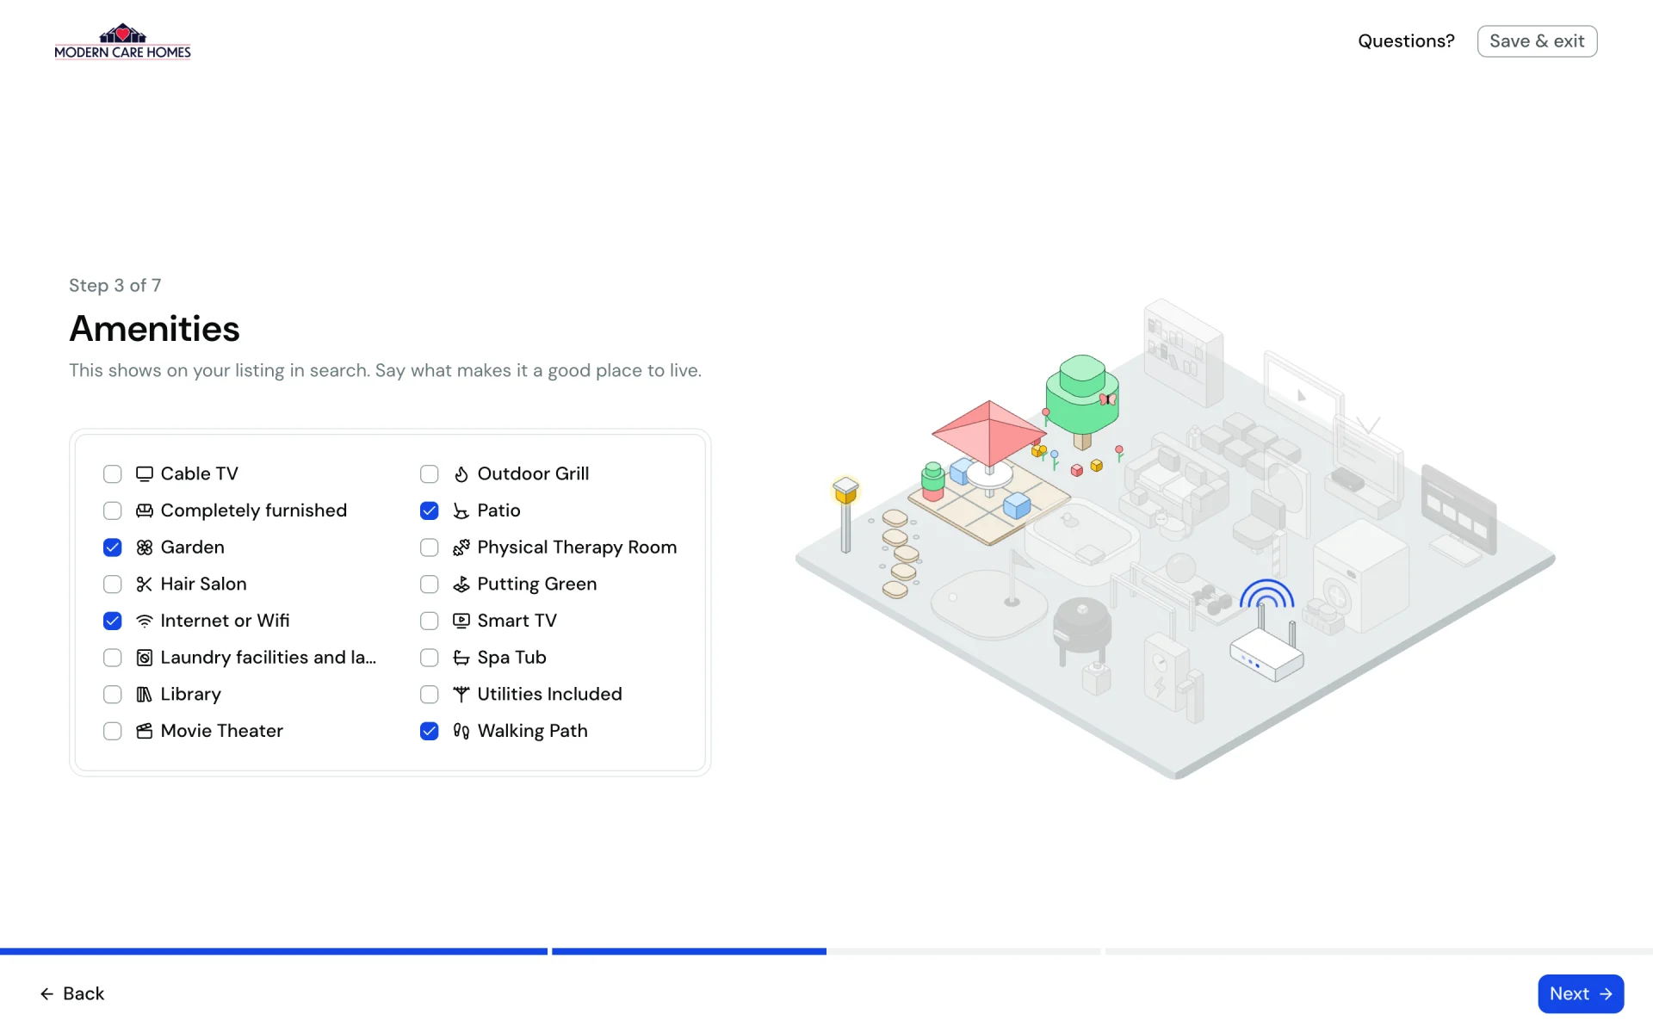The image size is (1653, 1033).
Task: Click the 'Internet or Wifi' label
Action: (x=225, y=621)
